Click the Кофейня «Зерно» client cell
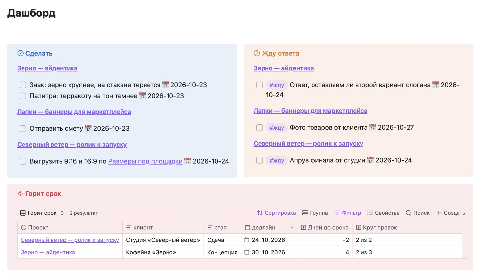Viewport: 482px width, 276px height. [163, 252]
